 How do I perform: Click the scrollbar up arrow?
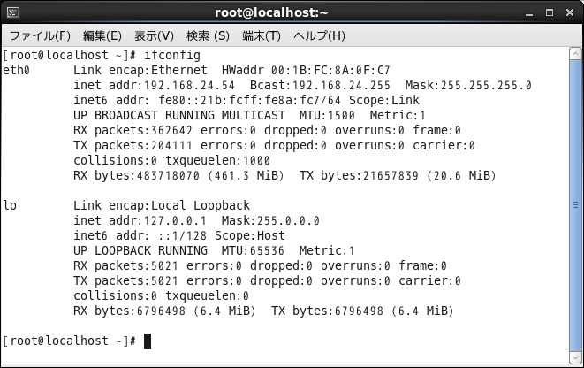pyautogui.click(x=575, y=54)
